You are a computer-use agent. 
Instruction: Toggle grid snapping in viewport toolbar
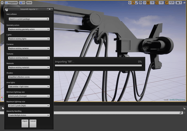(x=148, y=3)
